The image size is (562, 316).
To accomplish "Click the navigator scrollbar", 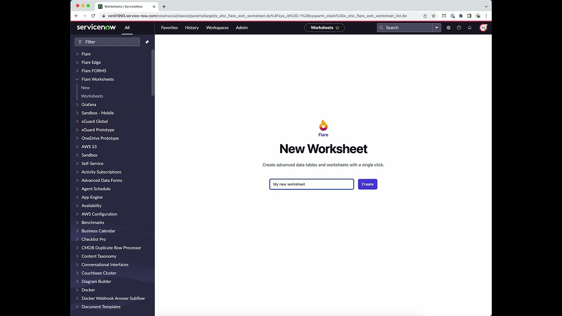I will click(x=153, y=72).
